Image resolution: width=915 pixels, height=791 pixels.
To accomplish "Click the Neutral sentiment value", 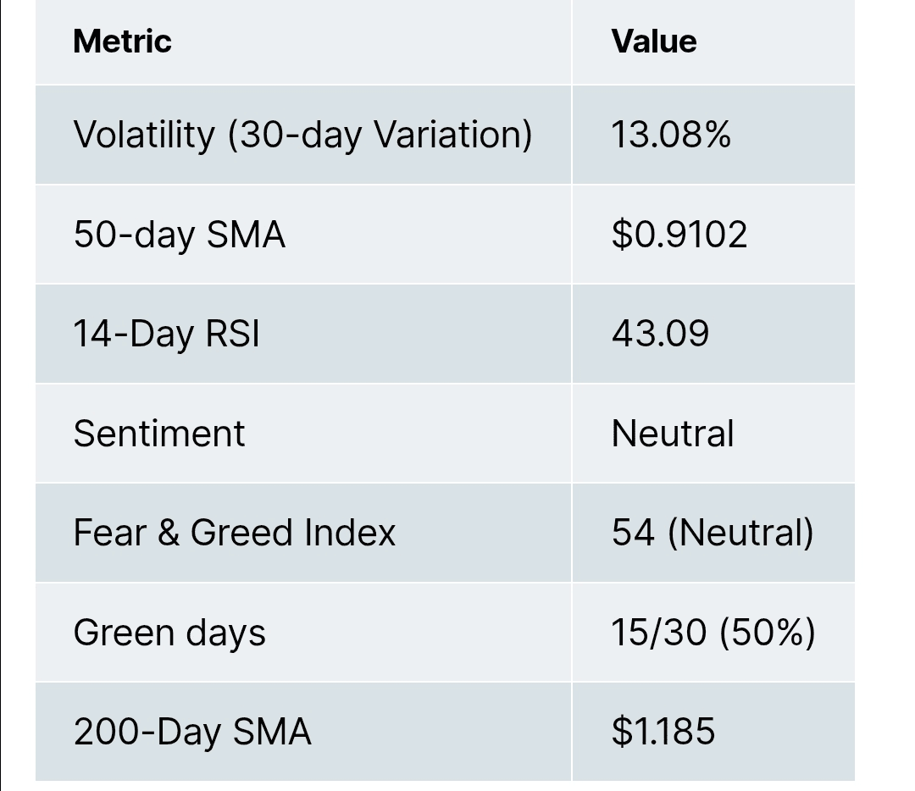I will pos(673,434).
